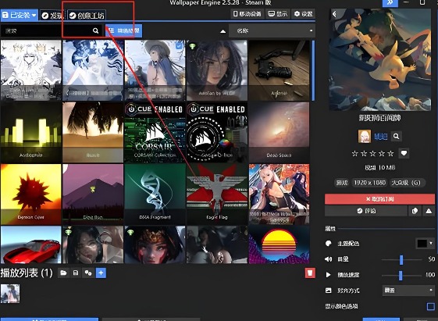
Task: Toggle ascending sort order arrow
Action: tap(223, 31)
